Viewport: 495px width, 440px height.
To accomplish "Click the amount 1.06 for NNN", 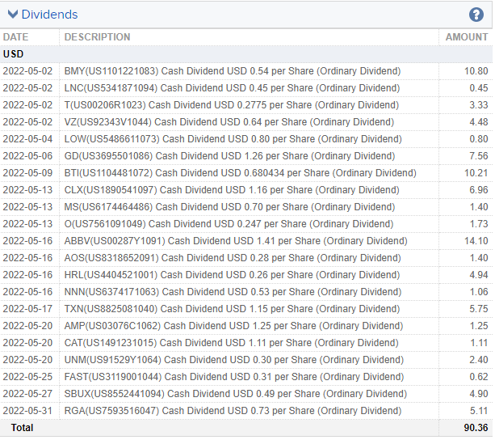I will (x=479, y=292).
